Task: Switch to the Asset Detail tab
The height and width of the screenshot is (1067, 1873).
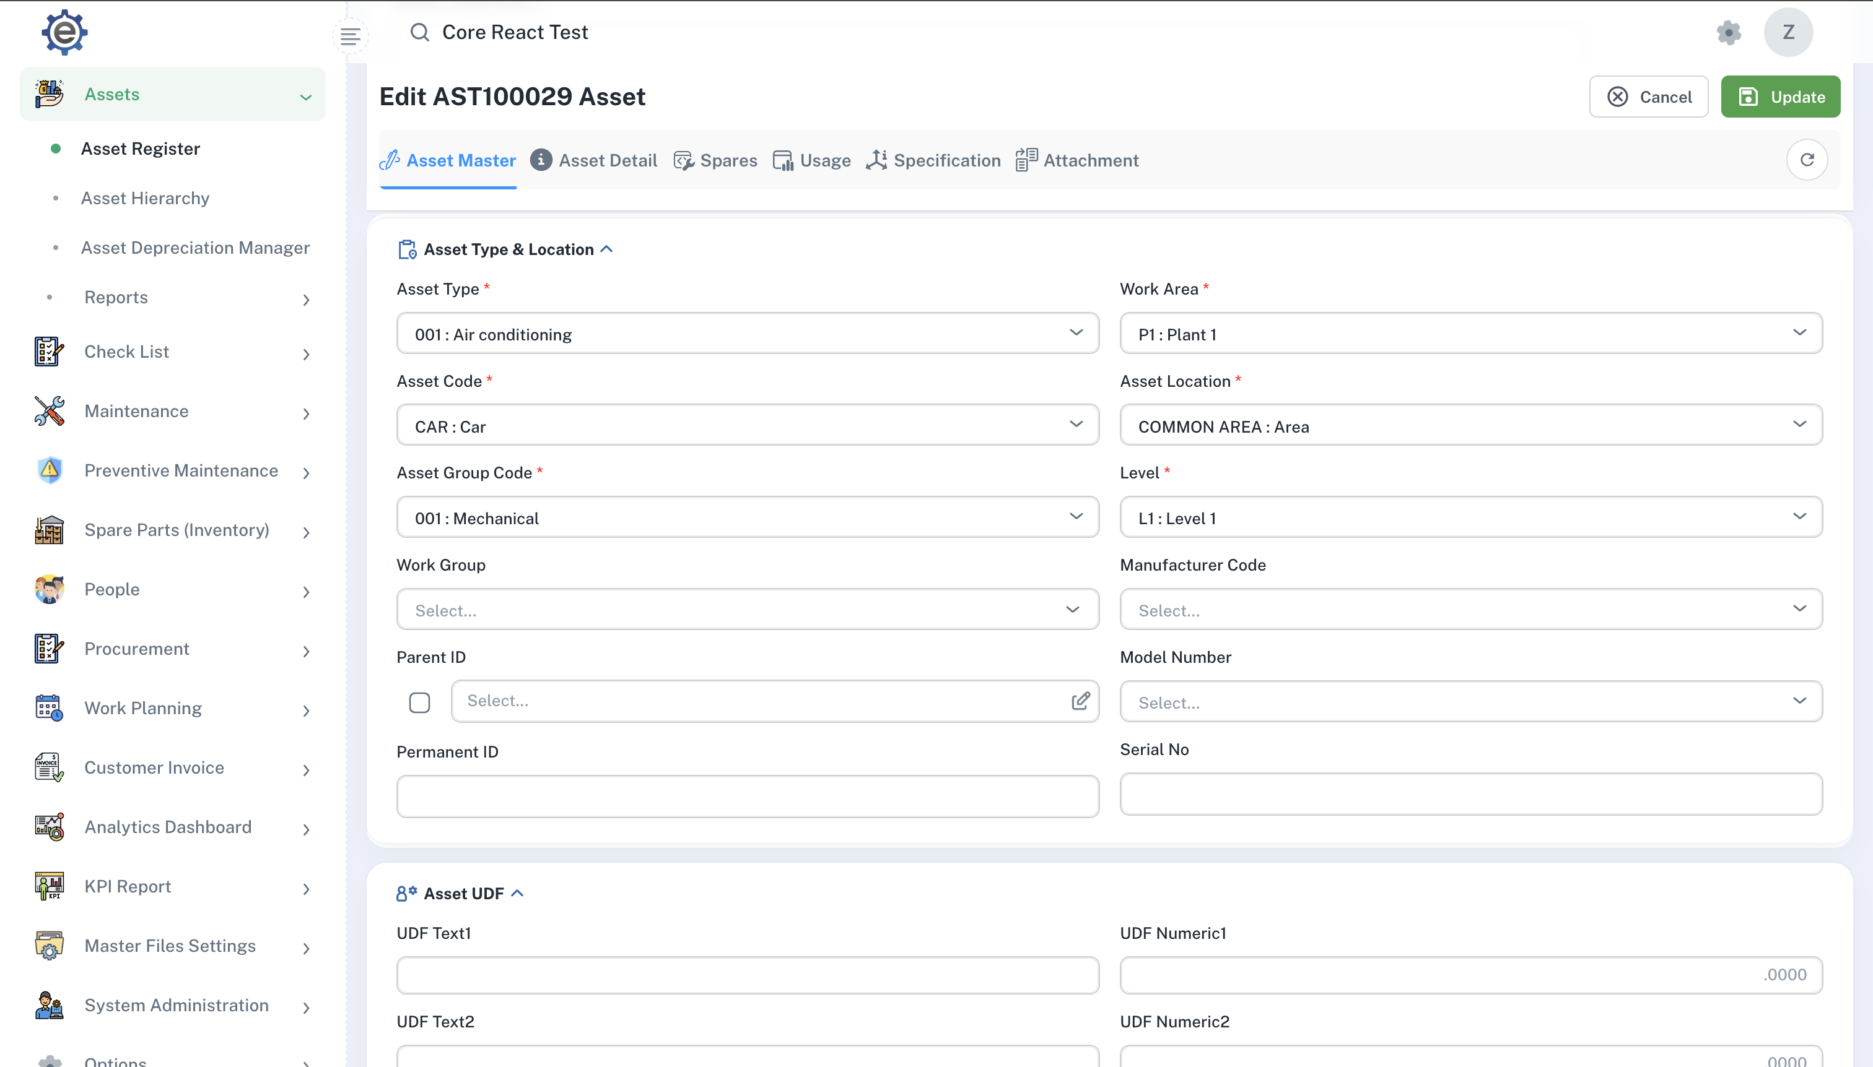Action: click(594, 160)
